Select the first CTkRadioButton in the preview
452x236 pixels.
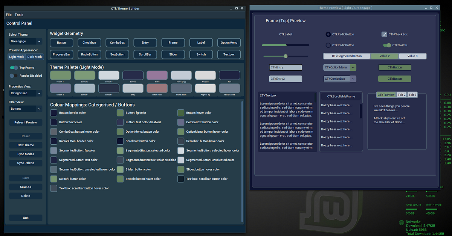(328, 34)
